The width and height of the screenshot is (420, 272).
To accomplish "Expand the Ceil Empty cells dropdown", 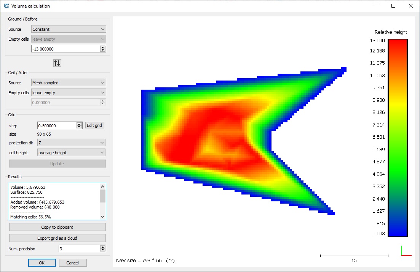I will tap(69, 93).
